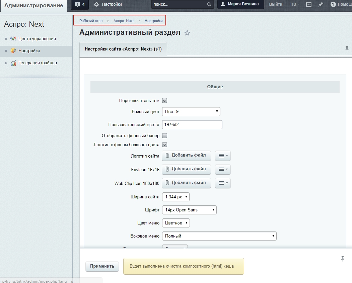Open the Цвет меню dropdown
Screen dimensions: 352x283
click(x=176, y=223)
